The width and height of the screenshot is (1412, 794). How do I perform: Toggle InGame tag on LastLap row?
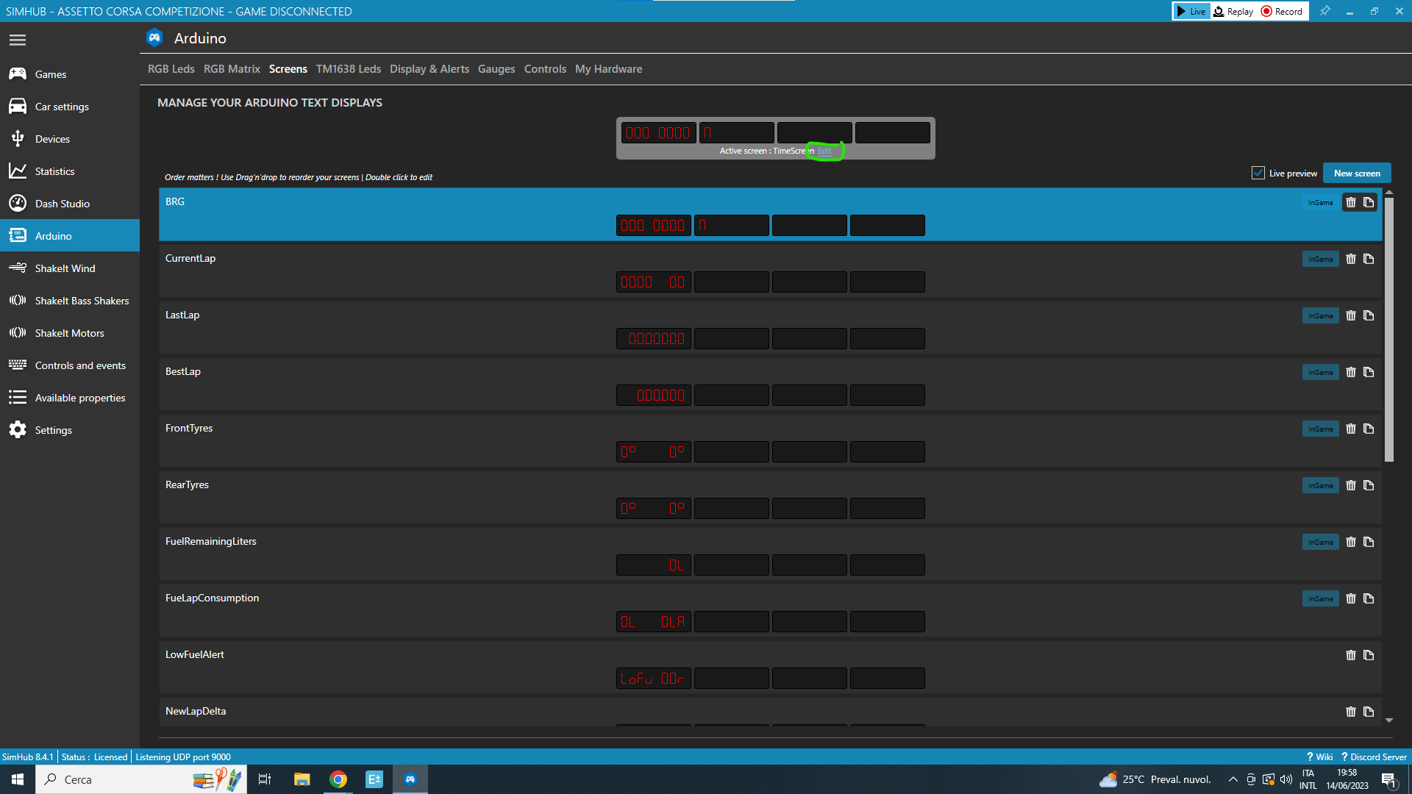tap(1321, 315)
